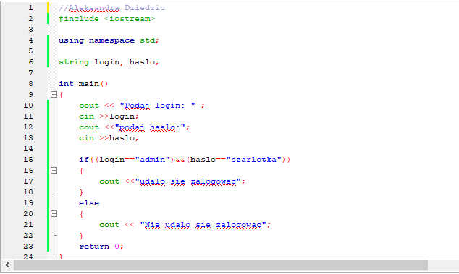Click line number 1 in the gutter

(30, 8)
